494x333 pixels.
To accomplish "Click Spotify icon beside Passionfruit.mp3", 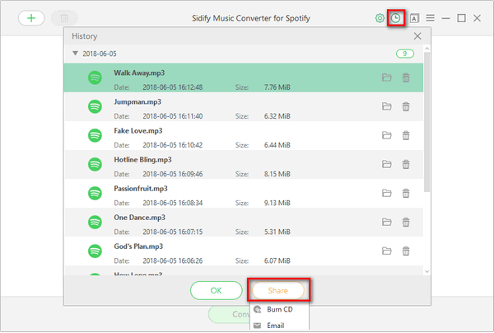I will [95, 194].
